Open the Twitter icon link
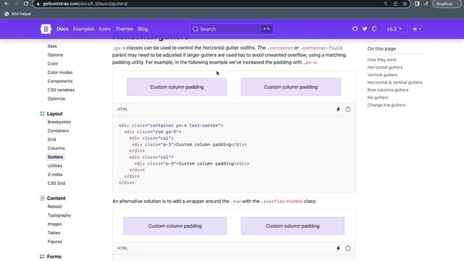 (365, 29)
